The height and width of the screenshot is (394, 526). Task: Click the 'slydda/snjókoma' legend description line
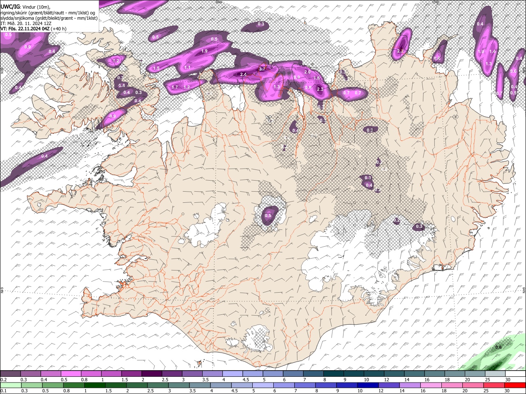click(x=49, y=18)
